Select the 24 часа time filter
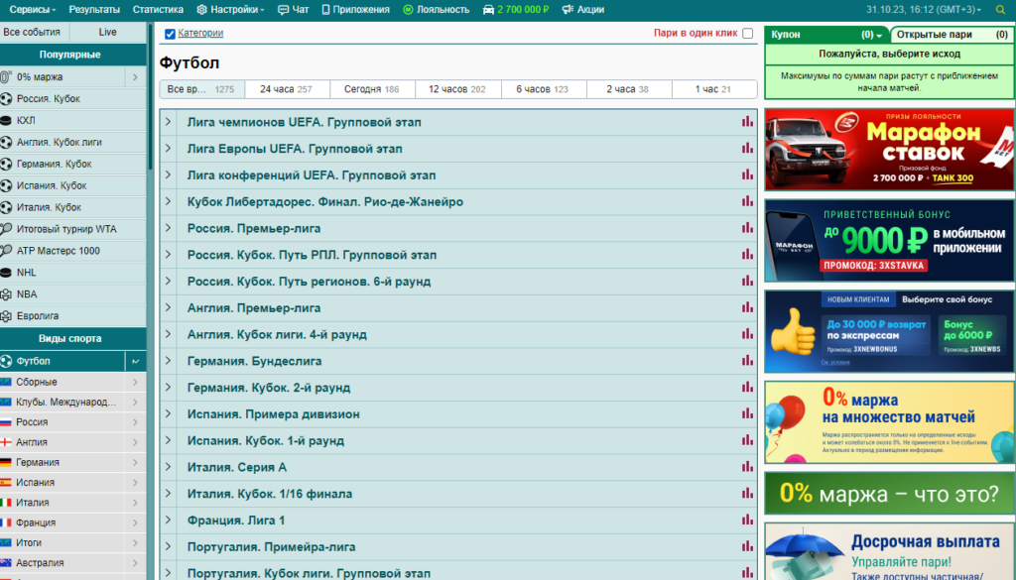 pos(287,89)
